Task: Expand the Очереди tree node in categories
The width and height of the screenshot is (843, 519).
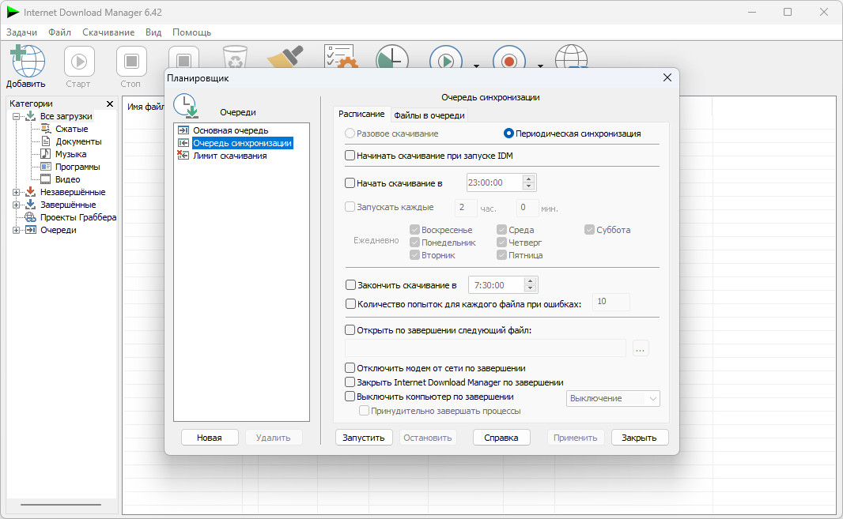Action: [x=16, y=230]
